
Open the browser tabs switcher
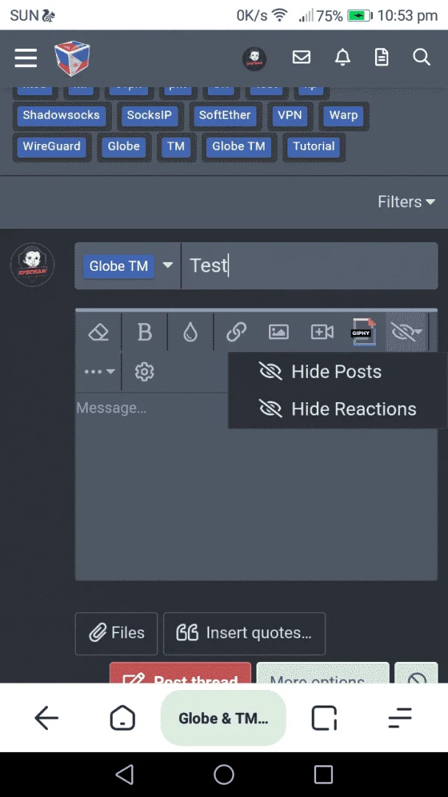[324, 718]
